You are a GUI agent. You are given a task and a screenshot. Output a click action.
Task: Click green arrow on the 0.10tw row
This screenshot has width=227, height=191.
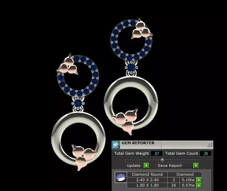(199, 180)
